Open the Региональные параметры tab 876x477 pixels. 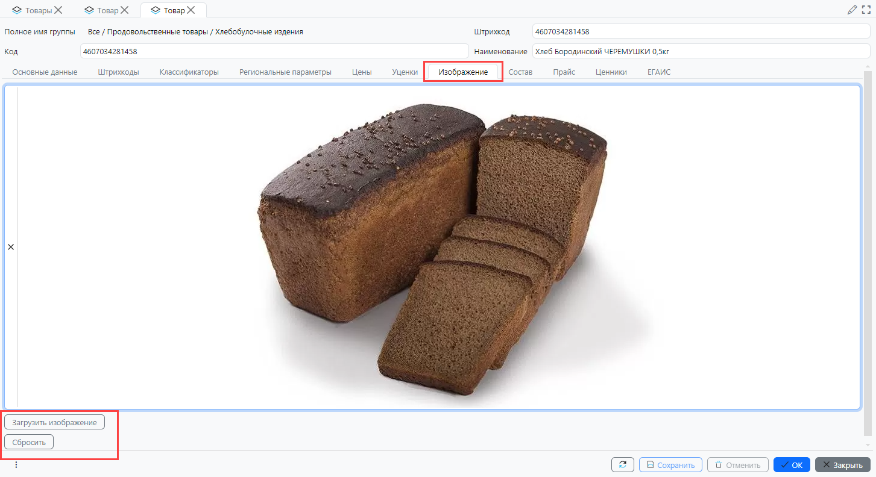pos(285,72)
